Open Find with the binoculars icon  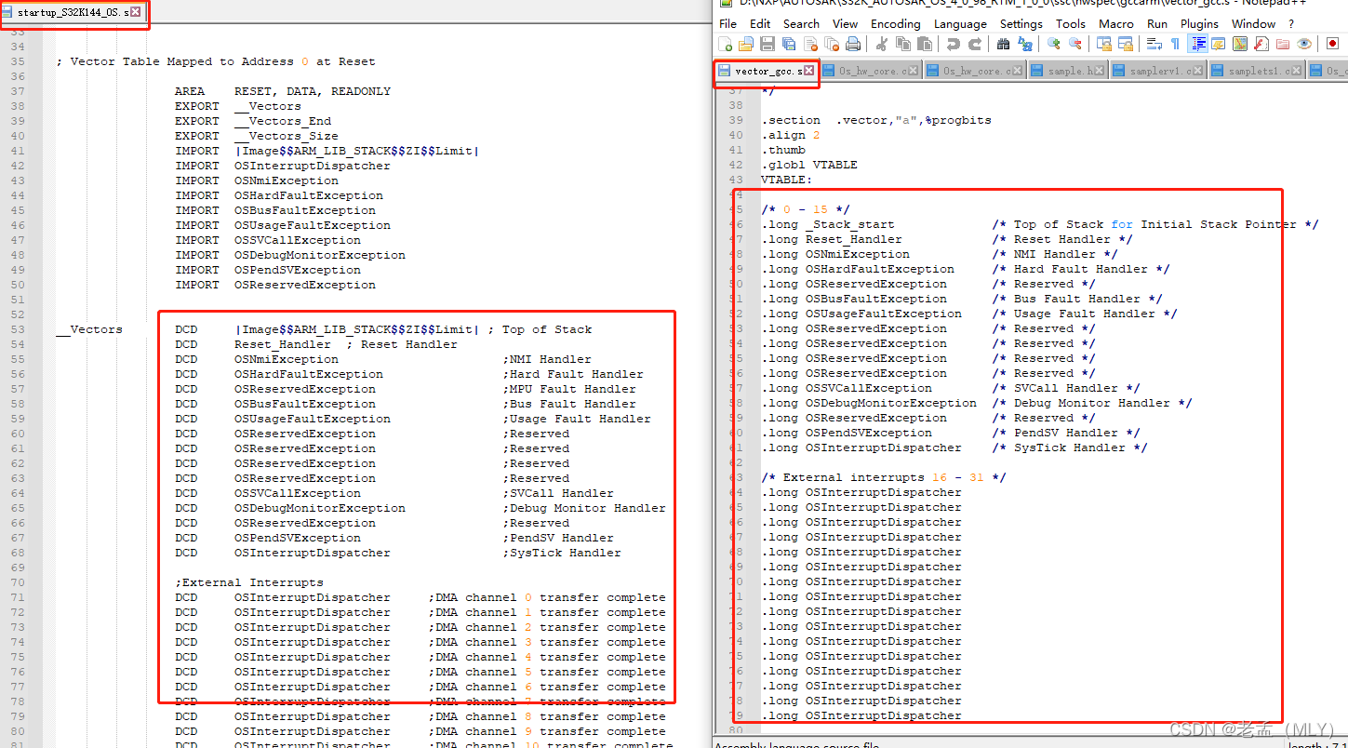1003,44
